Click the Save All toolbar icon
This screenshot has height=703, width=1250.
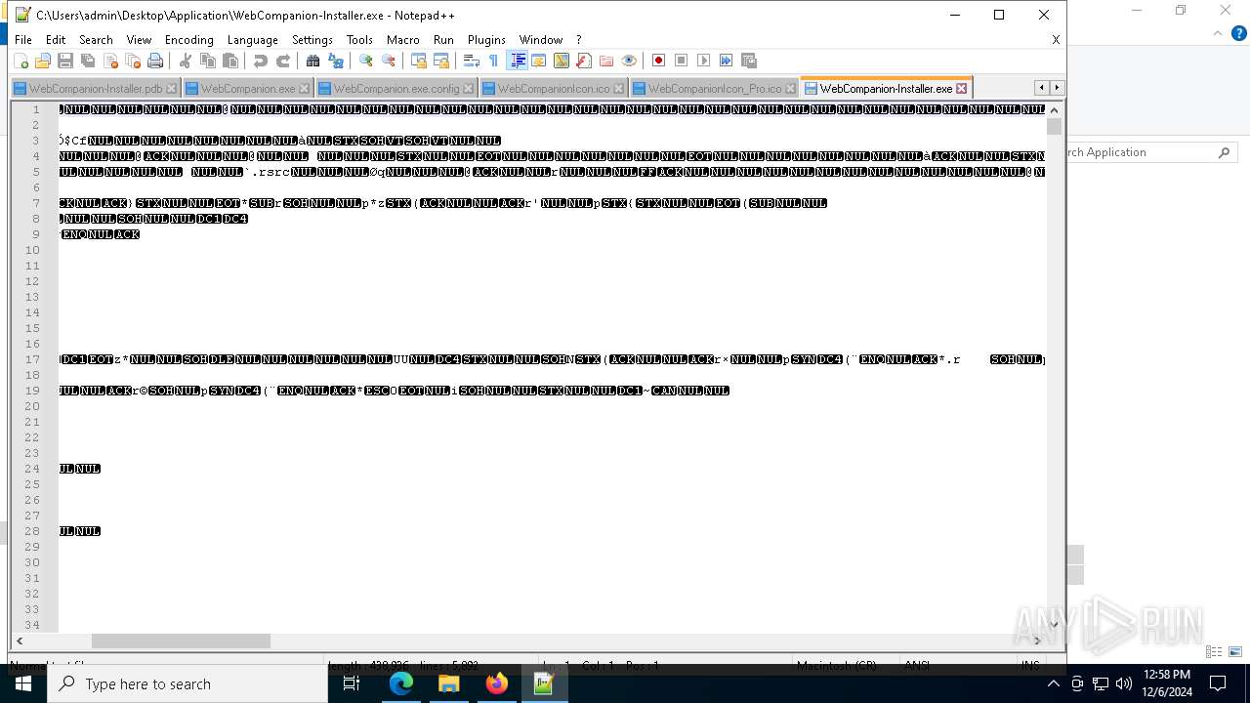click(88, 61)
